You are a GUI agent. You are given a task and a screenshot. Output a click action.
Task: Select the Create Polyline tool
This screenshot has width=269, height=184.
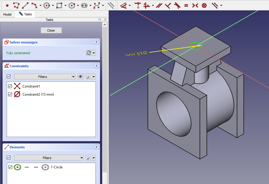(16, 5)
